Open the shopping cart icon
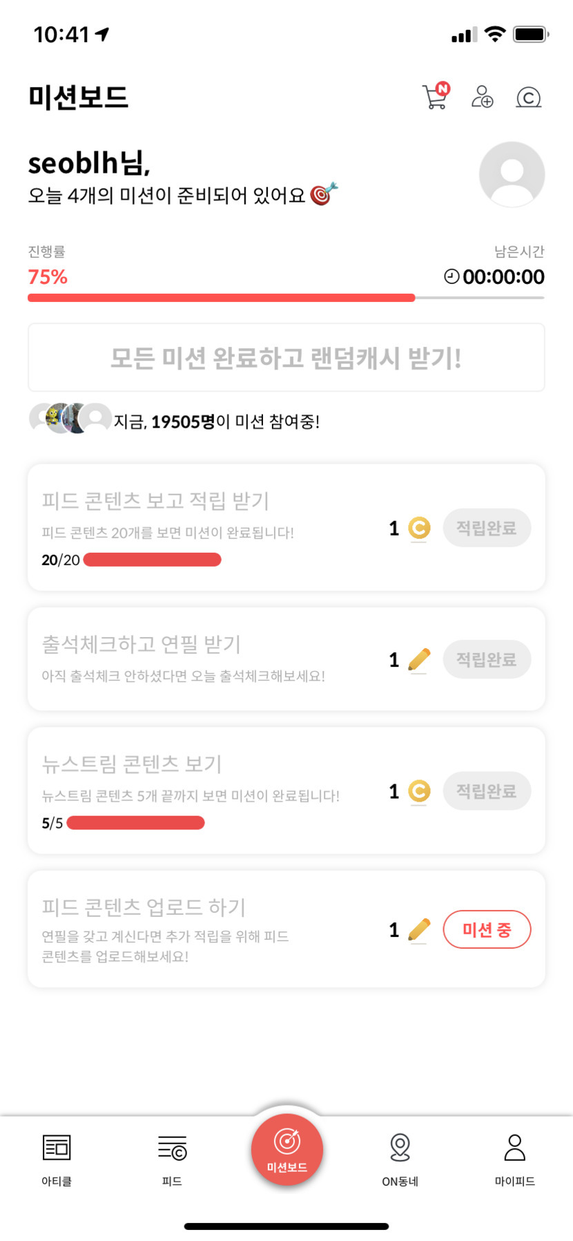 coord(435,97)
